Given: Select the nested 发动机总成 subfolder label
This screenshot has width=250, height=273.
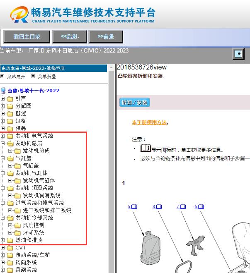Looking at the screenshot, I should 36,151.
